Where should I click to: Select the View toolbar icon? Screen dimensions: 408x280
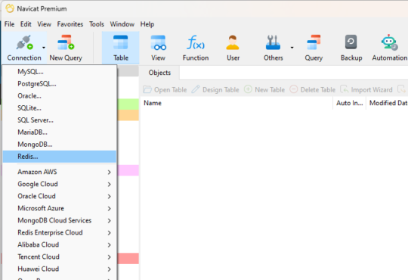pos(158,42)
